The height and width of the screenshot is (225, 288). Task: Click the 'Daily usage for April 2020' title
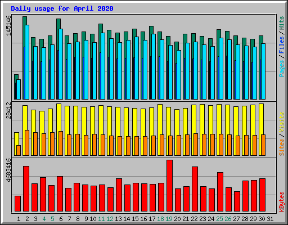coord(62,8)
